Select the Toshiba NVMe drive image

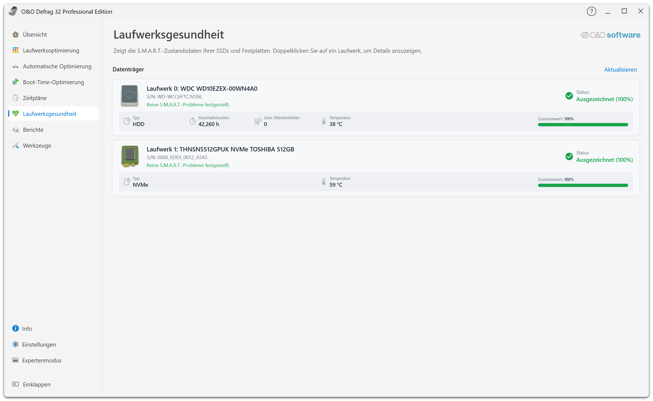coord(130,156)
